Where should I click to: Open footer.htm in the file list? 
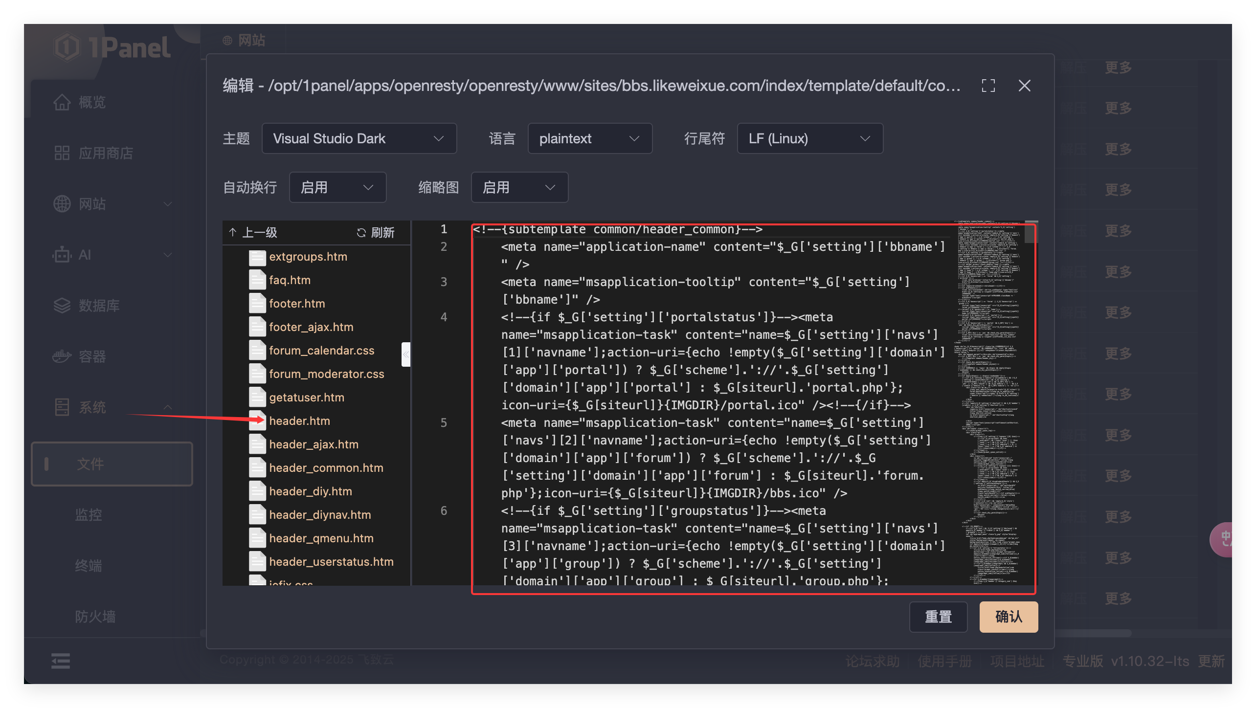coord(296,304)
